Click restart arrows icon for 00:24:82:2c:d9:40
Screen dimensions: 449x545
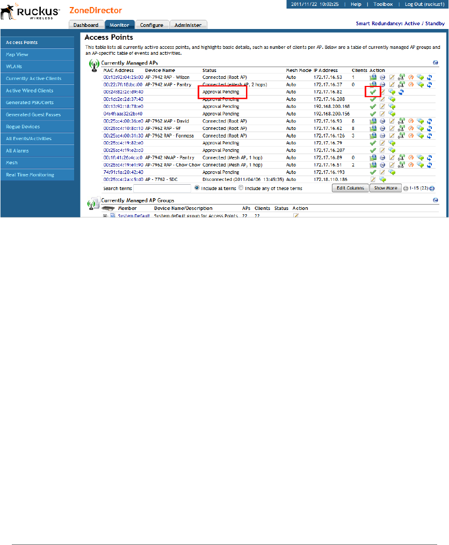click(x=401, y=92)
